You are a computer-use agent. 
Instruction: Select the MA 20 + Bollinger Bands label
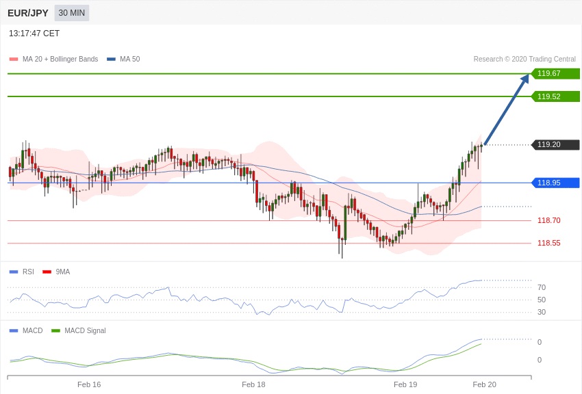(60, 59)
